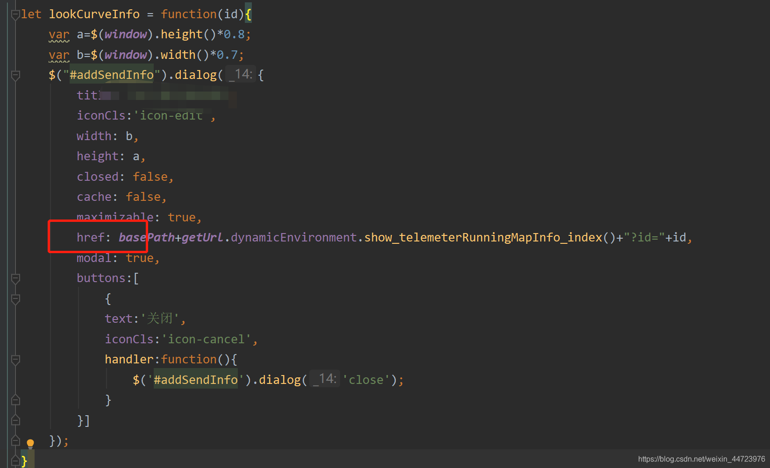Click the 'icon-edit' string value
Viewport: 770px width, 468px height.
tap(171, 116)
